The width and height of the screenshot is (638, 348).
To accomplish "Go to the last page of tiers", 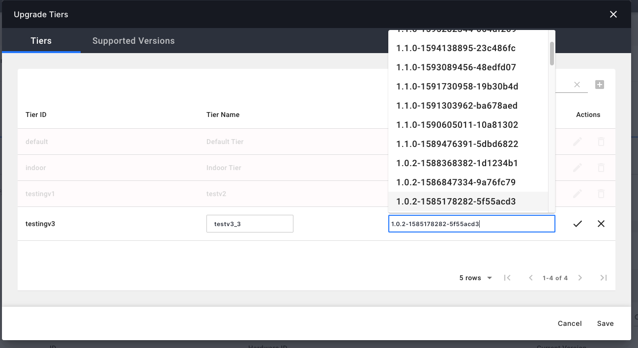I will (603, 278).
